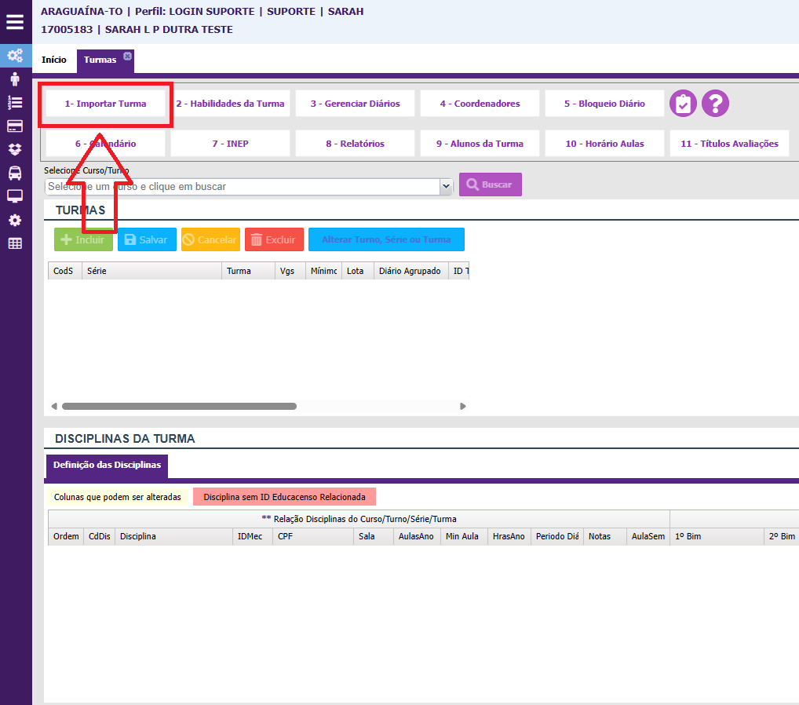Open help with the question mark icon

(715, 104)
